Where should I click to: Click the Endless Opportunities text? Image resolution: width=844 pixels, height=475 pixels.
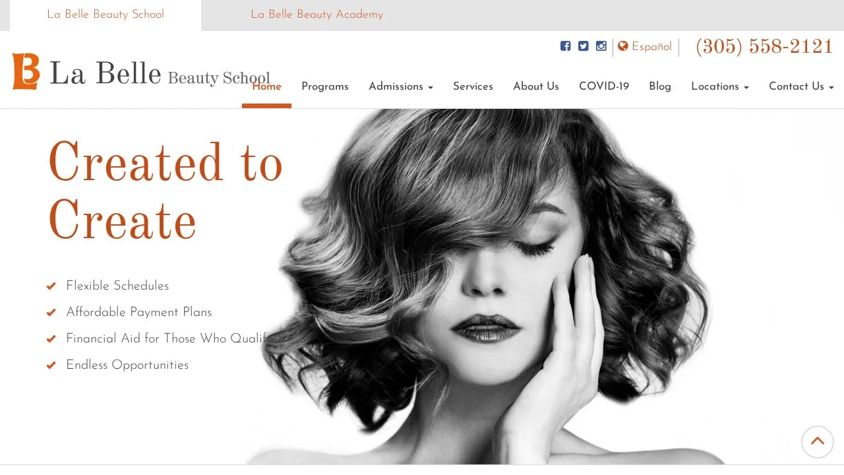pyautogui.click(x=127, y=365)
